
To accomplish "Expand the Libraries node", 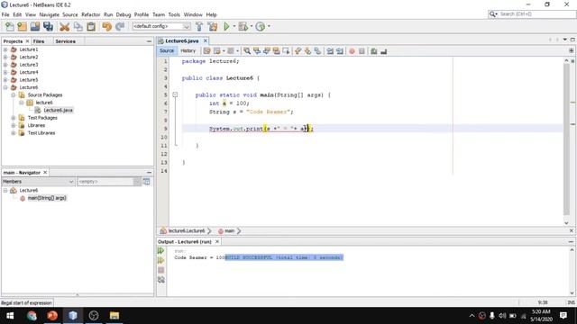I will 14,125.
